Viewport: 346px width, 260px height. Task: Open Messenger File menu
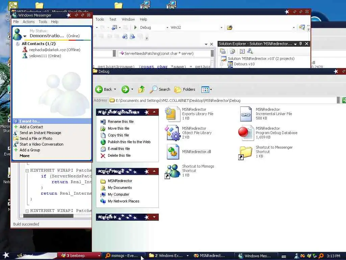(16, 22)
